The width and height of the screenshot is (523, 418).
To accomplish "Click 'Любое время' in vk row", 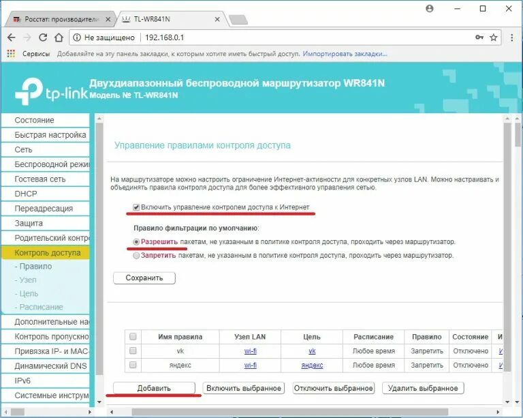I will tap(374, 351).
